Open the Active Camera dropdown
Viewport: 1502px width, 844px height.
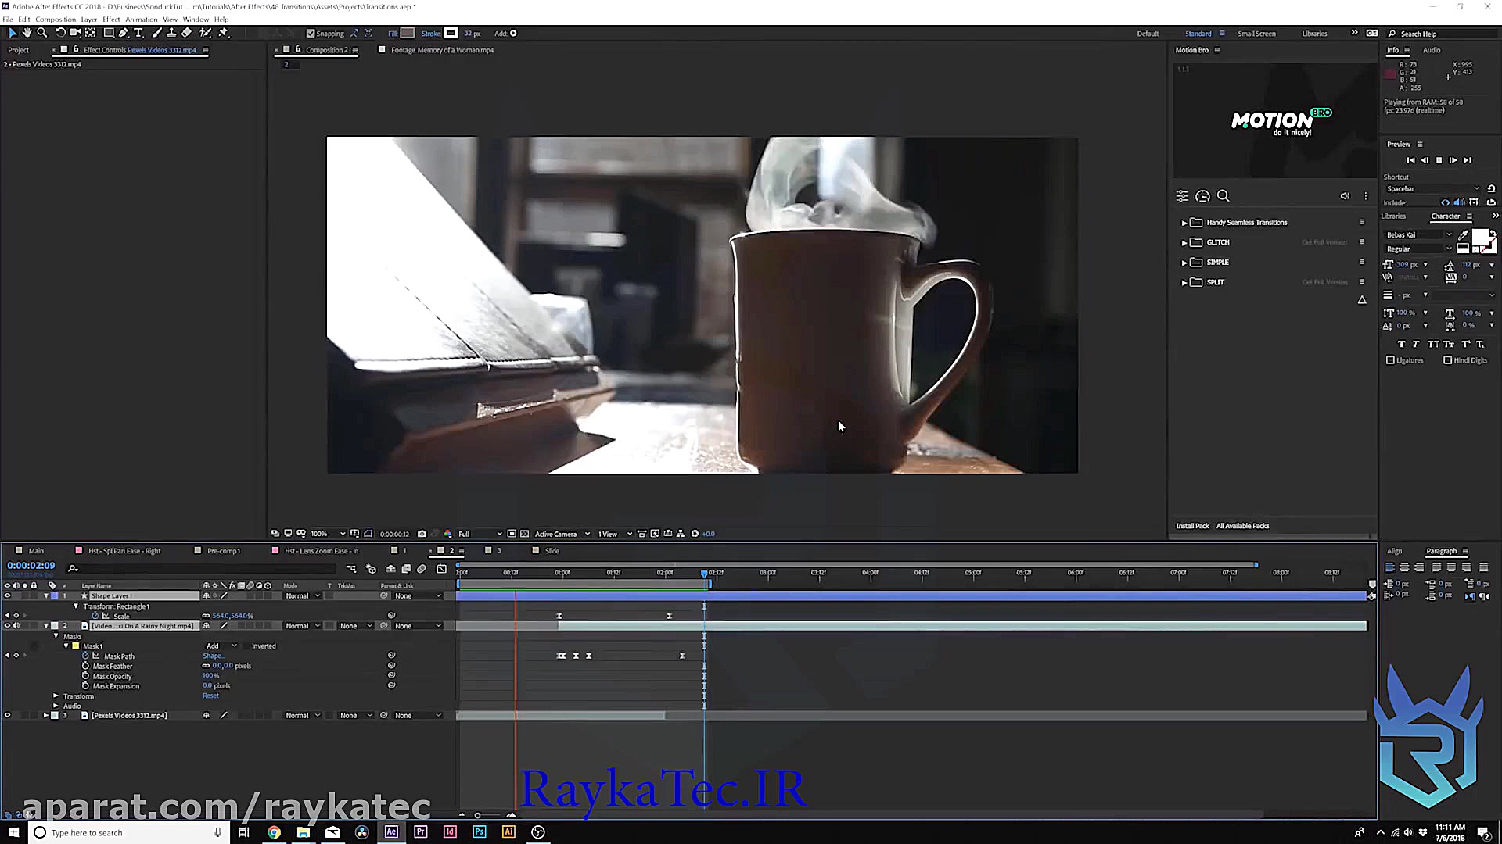point(557,534)
